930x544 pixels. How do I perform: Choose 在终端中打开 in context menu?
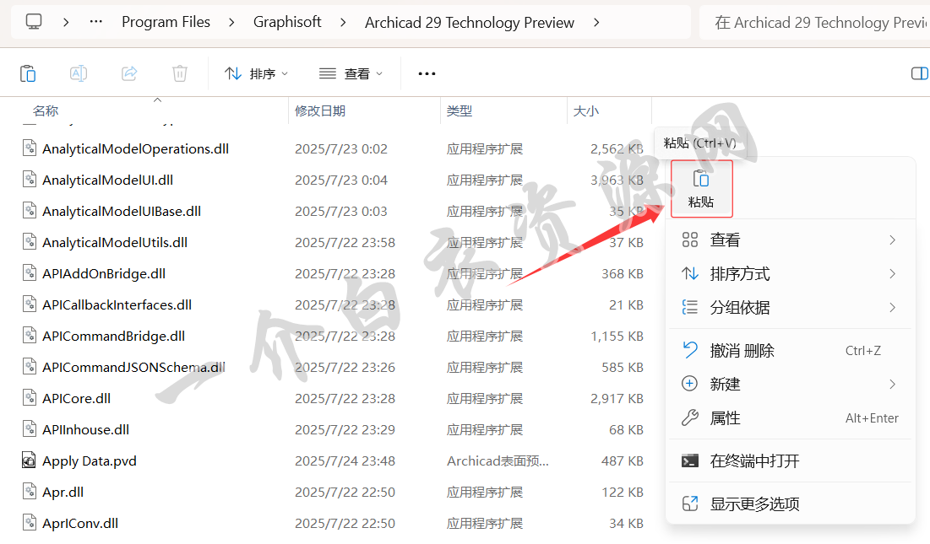791,461
